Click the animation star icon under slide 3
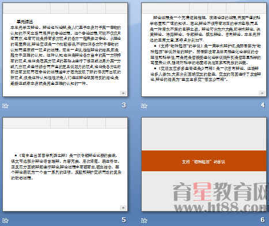Screen dimensions: 269x226 [5, 106]
